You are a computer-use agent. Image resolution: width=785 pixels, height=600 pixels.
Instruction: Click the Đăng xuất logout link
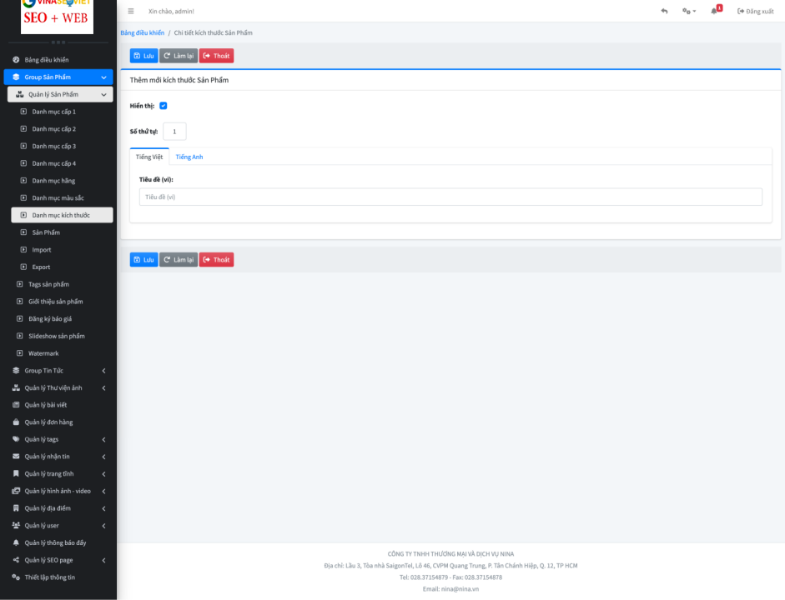click(756, 11)
